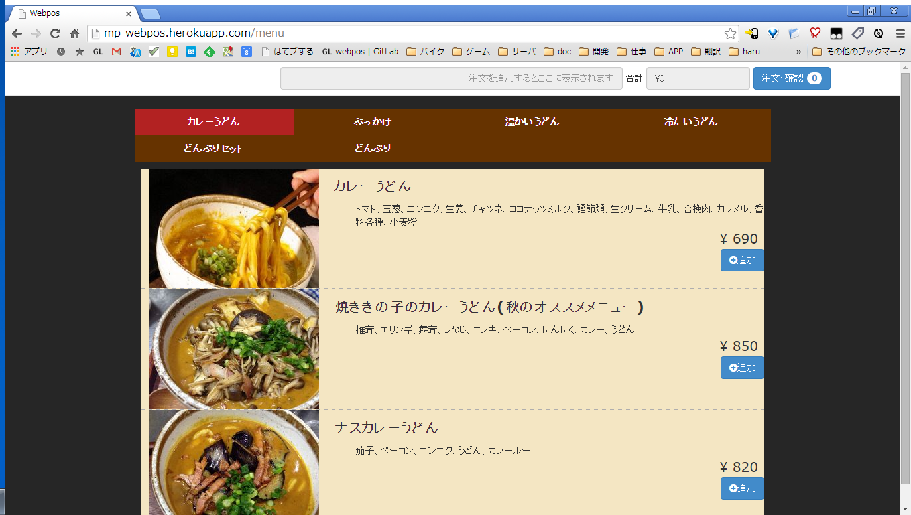Open the red bleeding heart extension

click(x=815, y=33)
